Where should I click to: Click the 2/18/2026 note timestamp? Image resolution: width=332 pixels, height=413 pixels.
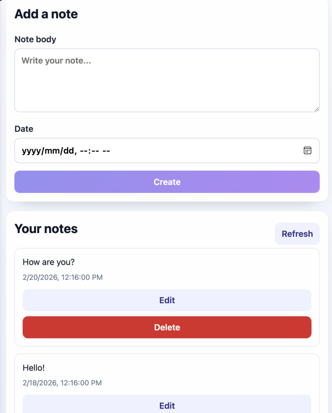62,383
